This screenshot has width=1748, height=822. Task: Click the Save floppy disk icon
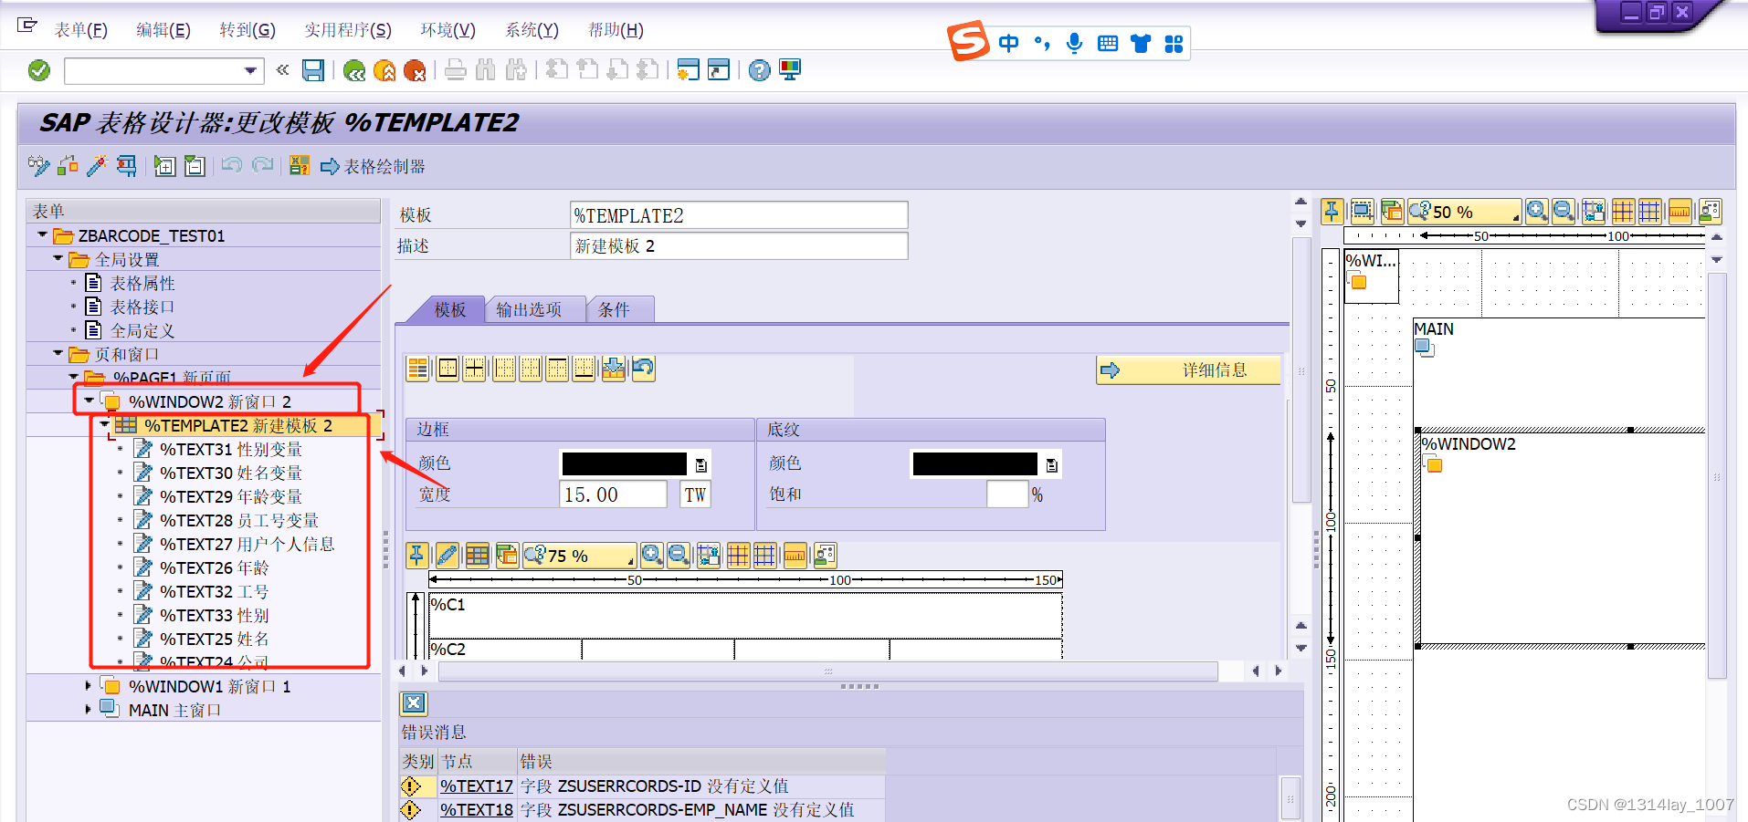tap(313, 70)
